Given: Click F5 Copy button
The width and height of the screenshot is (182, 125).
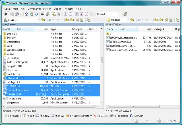Looking at the screenshot, I should click(x=42, y=116).
